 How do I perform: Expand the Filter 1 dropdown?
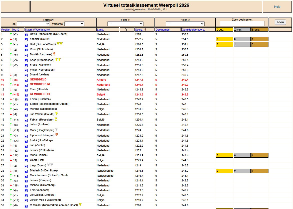pyautogui.click(x=125, y=24)
